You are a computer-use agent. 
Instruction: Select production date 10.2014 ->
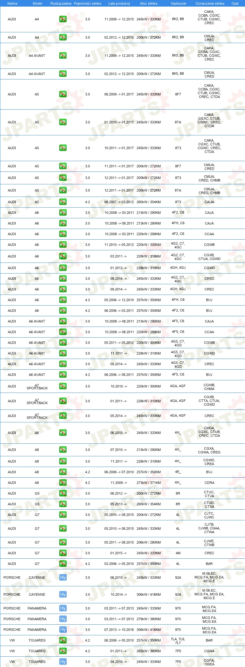coord(119,594)
